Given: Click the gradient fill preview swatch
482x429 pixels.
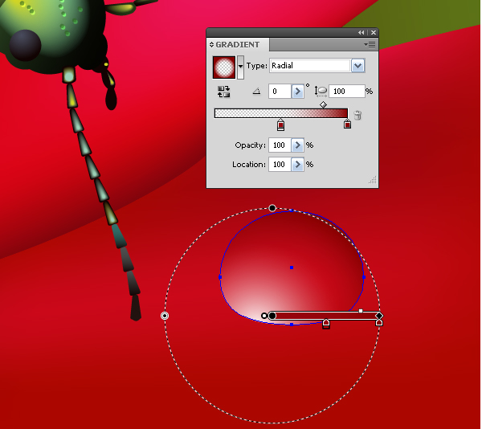Looking at the screenshot, I should tap(224, 67).
